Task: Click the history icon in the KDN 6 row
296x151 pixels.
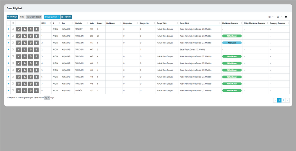Action: click(30, 77)
